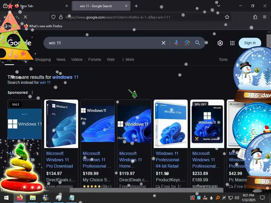The height and width of the screenshot is (203, 271).
Task: Open the Windows Start menu
Action: coord(6,198)
